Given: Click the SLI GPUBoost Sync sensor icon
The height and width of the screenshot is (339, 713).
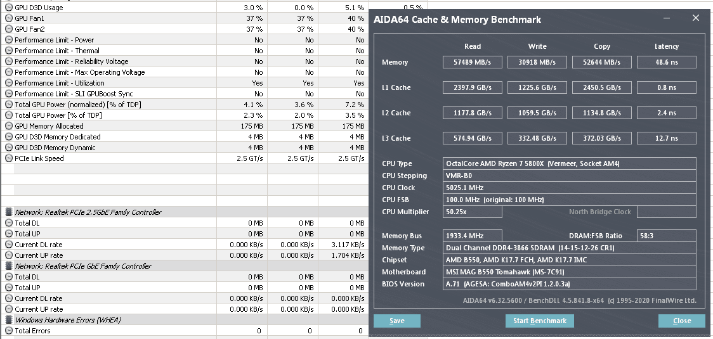Looking at the screenshot, I should pos(9,94).
